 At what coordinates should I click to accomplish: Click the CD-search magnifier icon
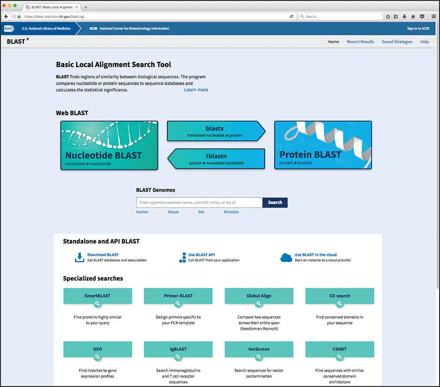pos(340,303)
